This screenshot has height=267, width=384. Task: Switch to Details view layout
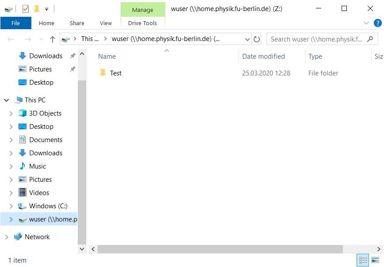[363, 260]
